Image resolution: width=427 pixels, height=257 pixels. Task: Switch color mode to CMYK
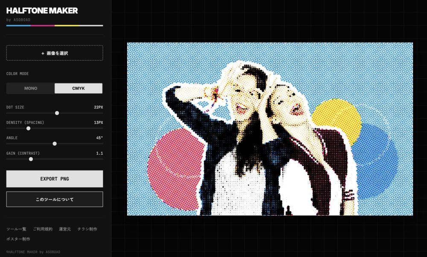[78, 88]
